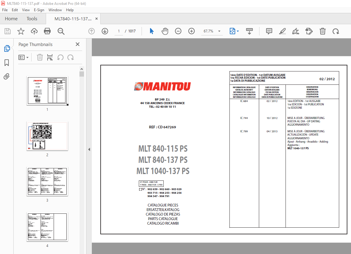Open the Edit menu
This screenshot has width=351, height=254.
click(x=15, y=10)
